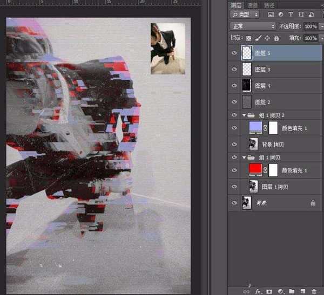Viewport: 324px width, 295px height.
Task: Collapse the 组 1 拷贝 2 group
Action: (244, 115)
